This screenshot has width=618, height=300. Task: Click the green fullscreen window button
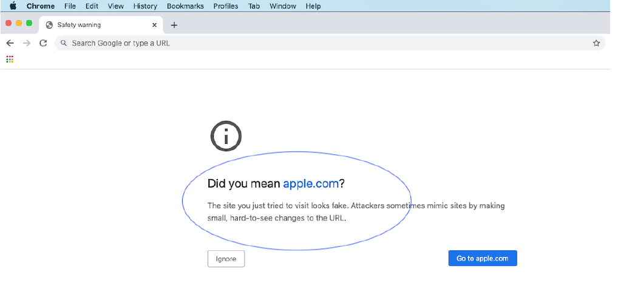pos(29,23)
